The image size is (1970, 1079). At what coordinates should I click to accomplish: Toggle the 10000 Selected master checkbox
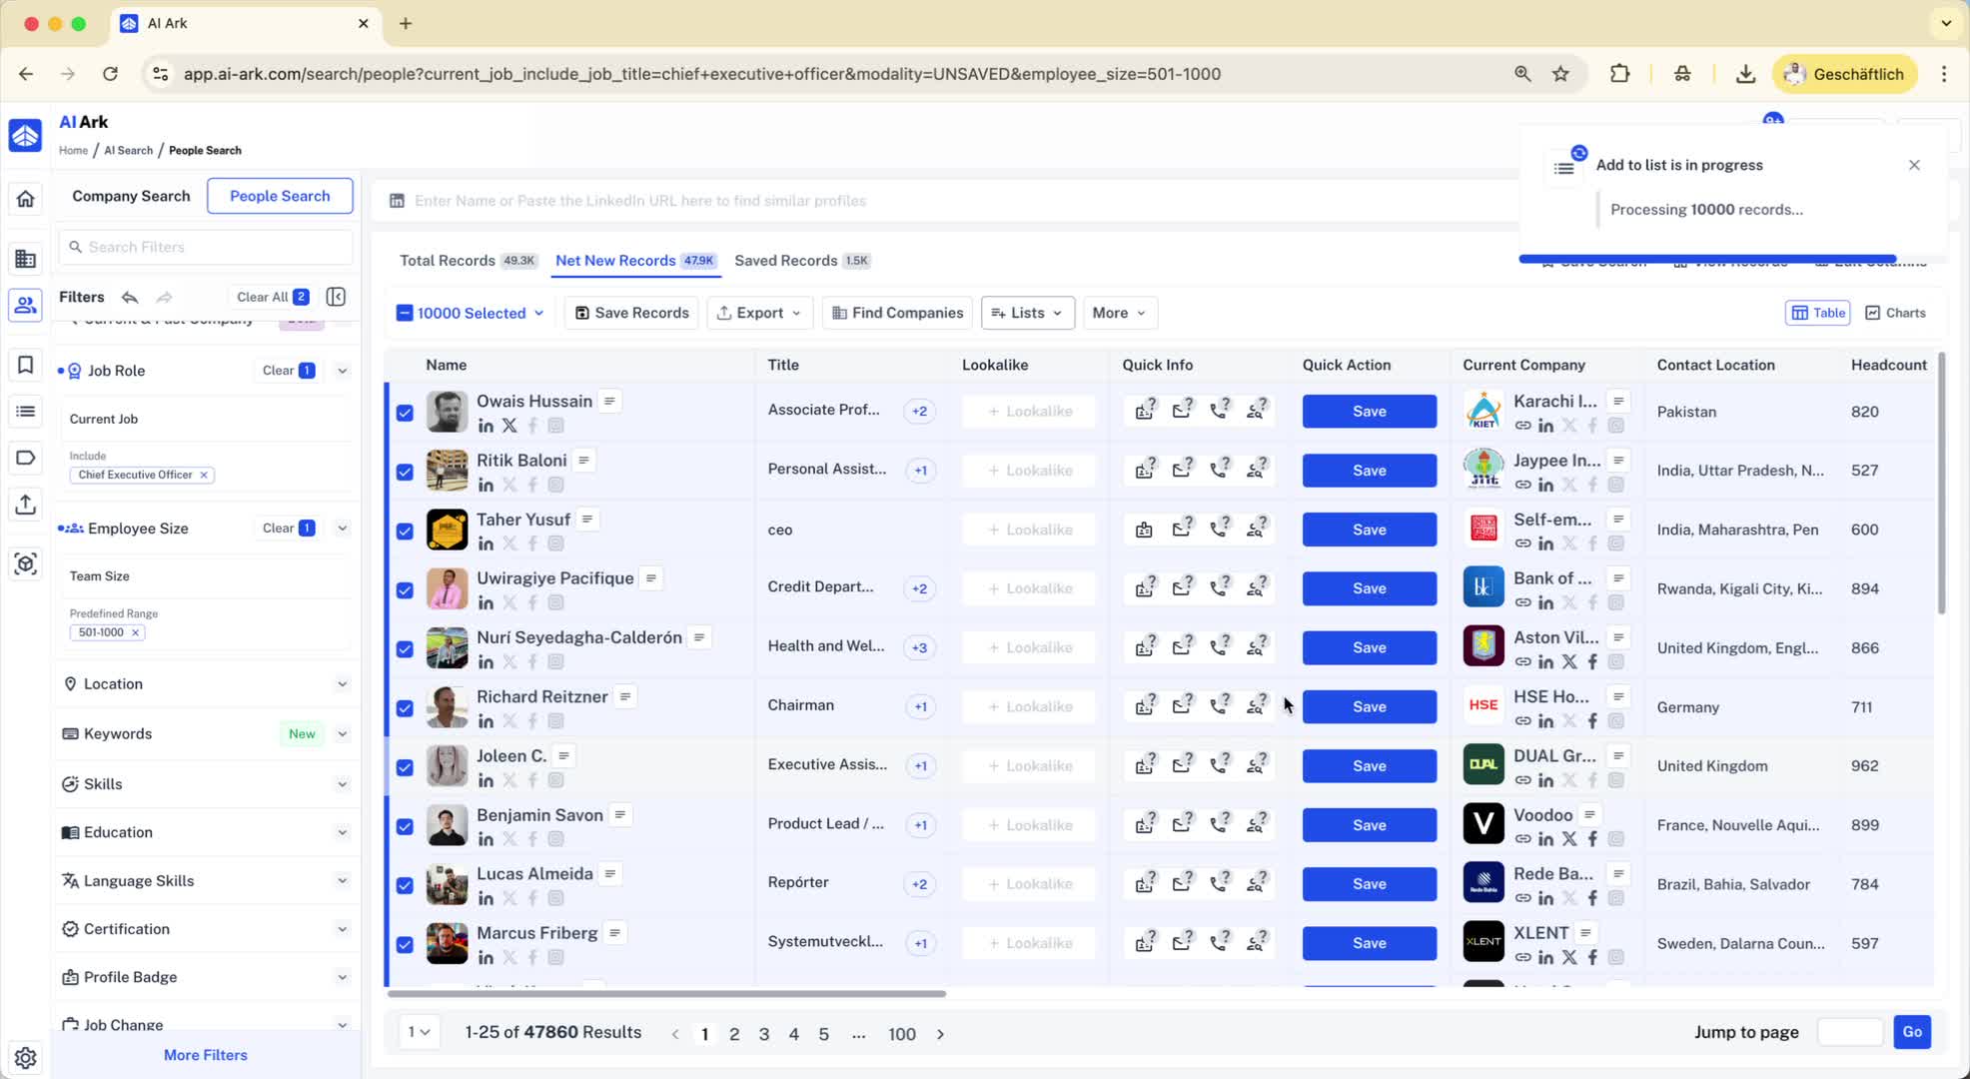coord(405,313)
